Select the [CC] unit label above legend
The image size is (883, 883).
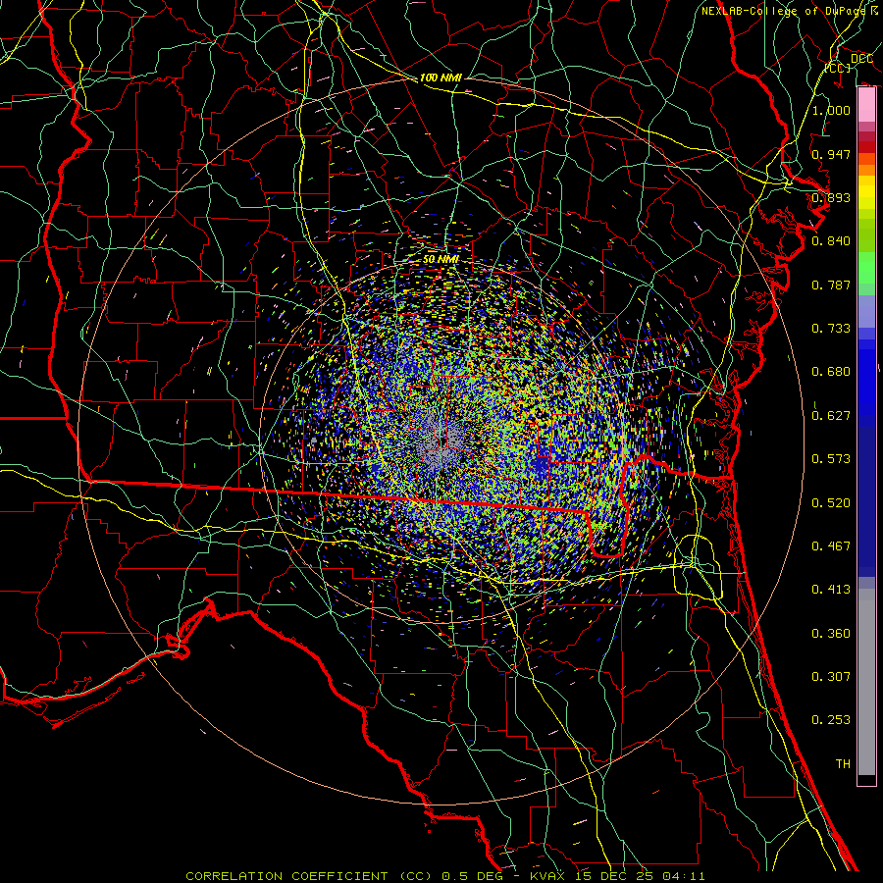[838, 68]
